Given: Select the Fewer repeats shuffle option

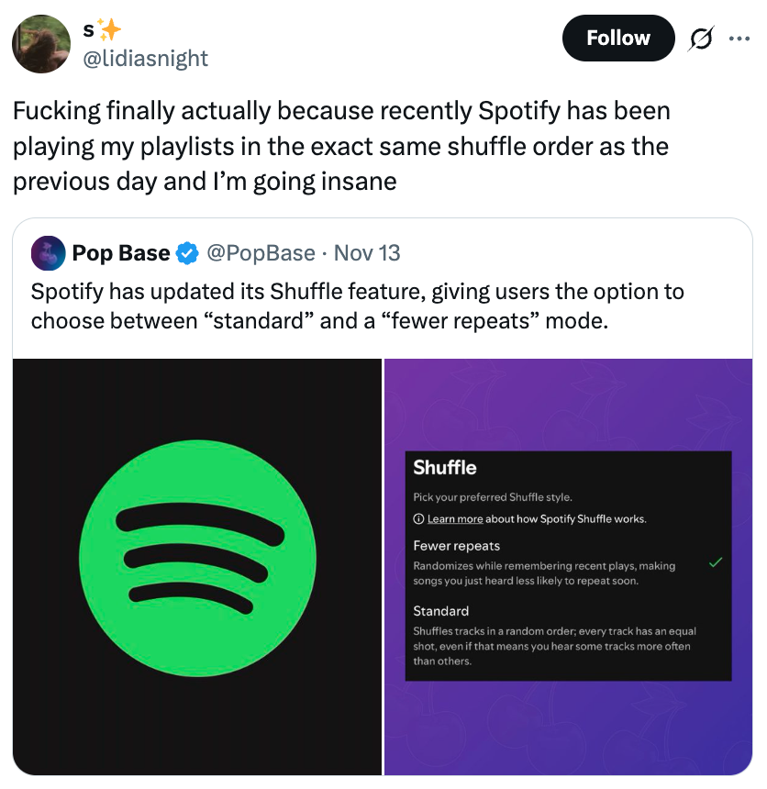Looking at the screenshot, I should click(x=456, y=546).
